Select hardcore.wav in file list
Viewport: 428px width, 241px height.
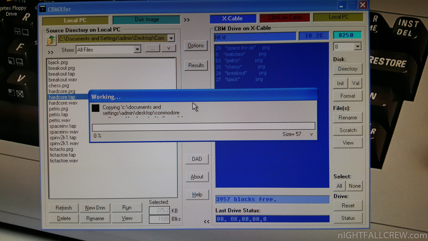coord(63,103)
